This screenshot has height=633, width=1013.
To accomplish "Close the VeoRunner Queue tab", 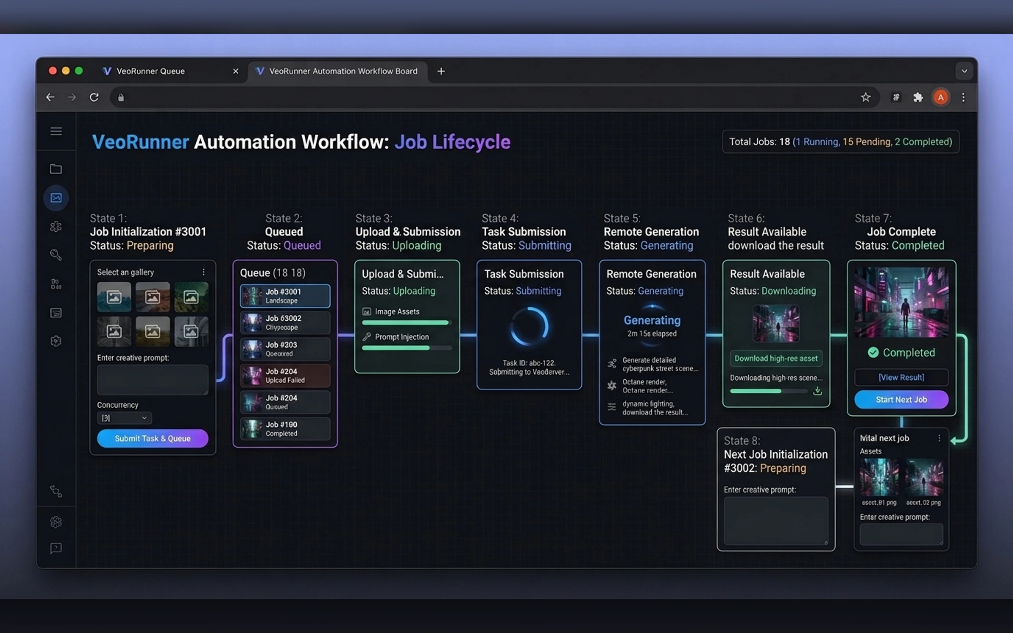I will [x=236, y=71].
